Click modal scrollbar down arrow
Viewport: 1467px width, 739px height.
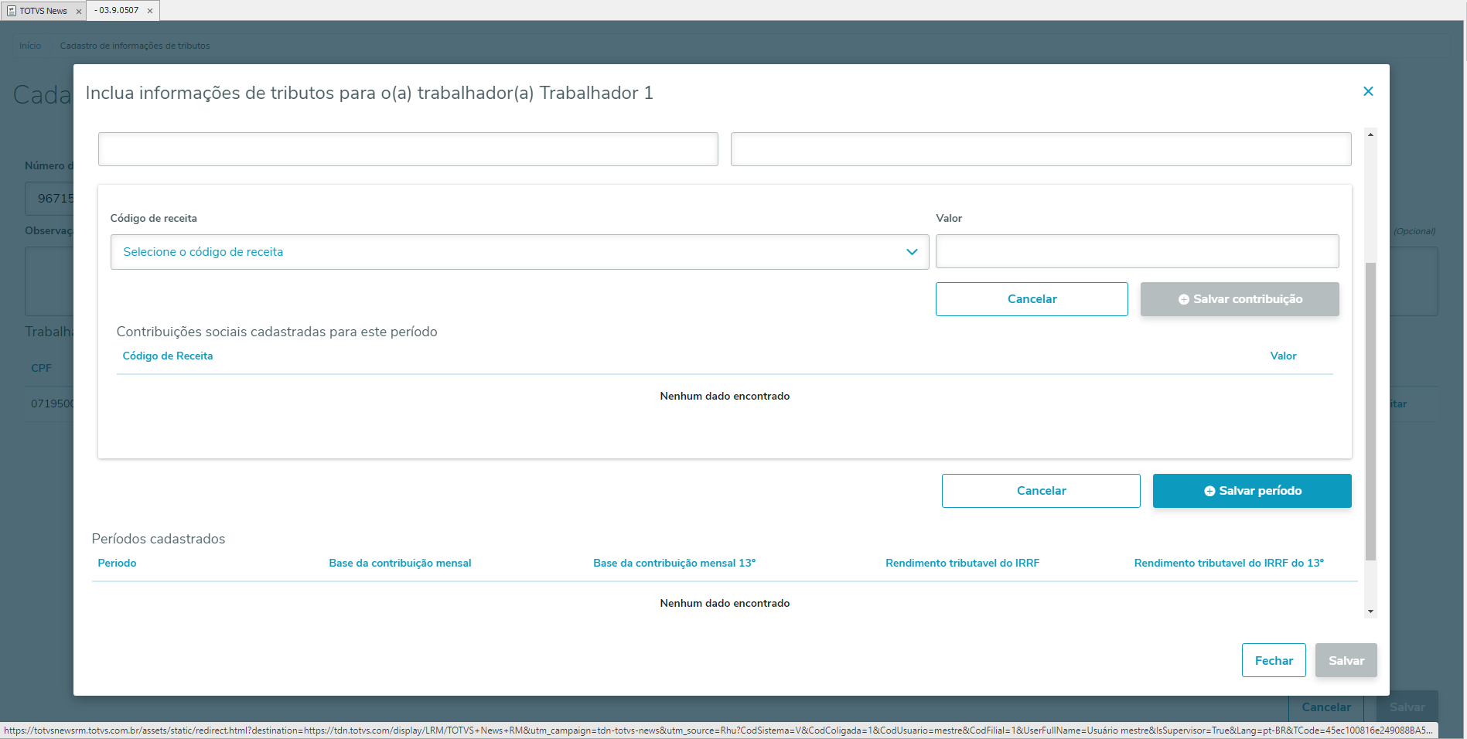[1370, 611]
